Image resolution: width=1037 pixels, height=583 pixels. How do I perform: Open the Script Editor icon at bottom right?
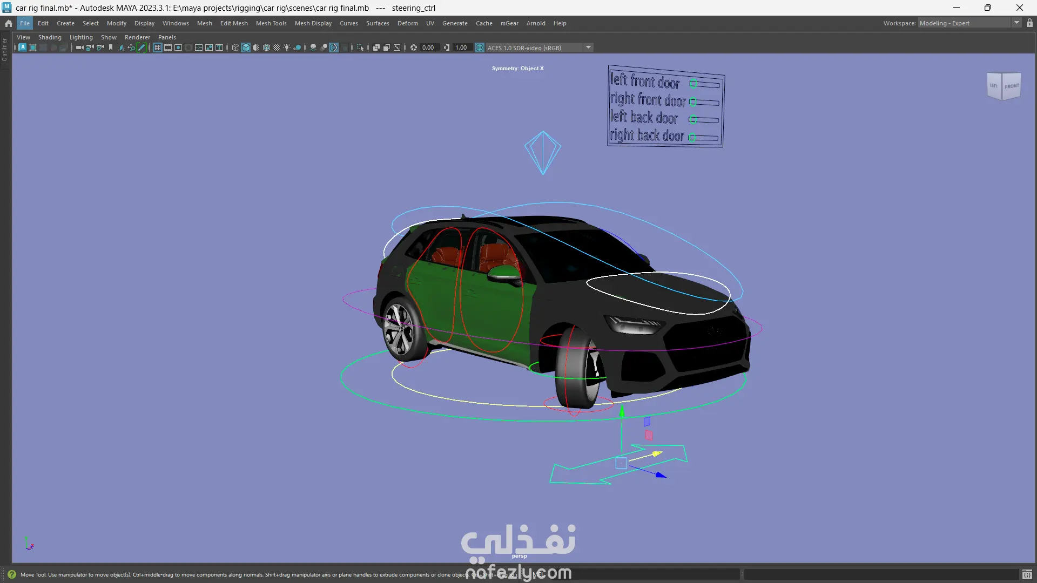click(1027, 574)
